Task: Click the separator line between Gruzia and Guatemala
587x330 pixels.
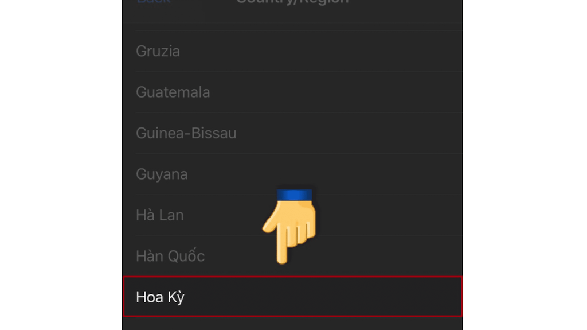Action: coord(299,72)
